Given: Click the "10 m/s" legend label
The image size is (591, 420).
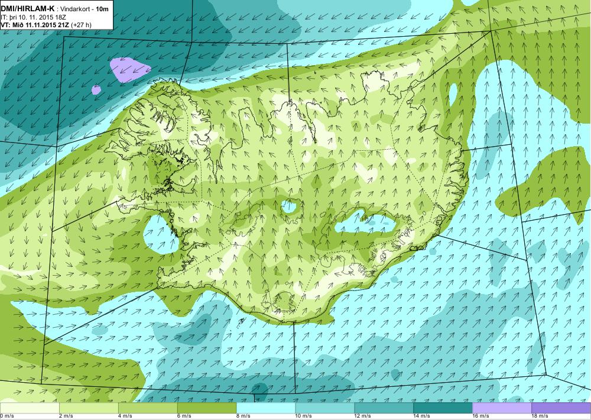Looking at the screenshot, I should tap(304, 416).
